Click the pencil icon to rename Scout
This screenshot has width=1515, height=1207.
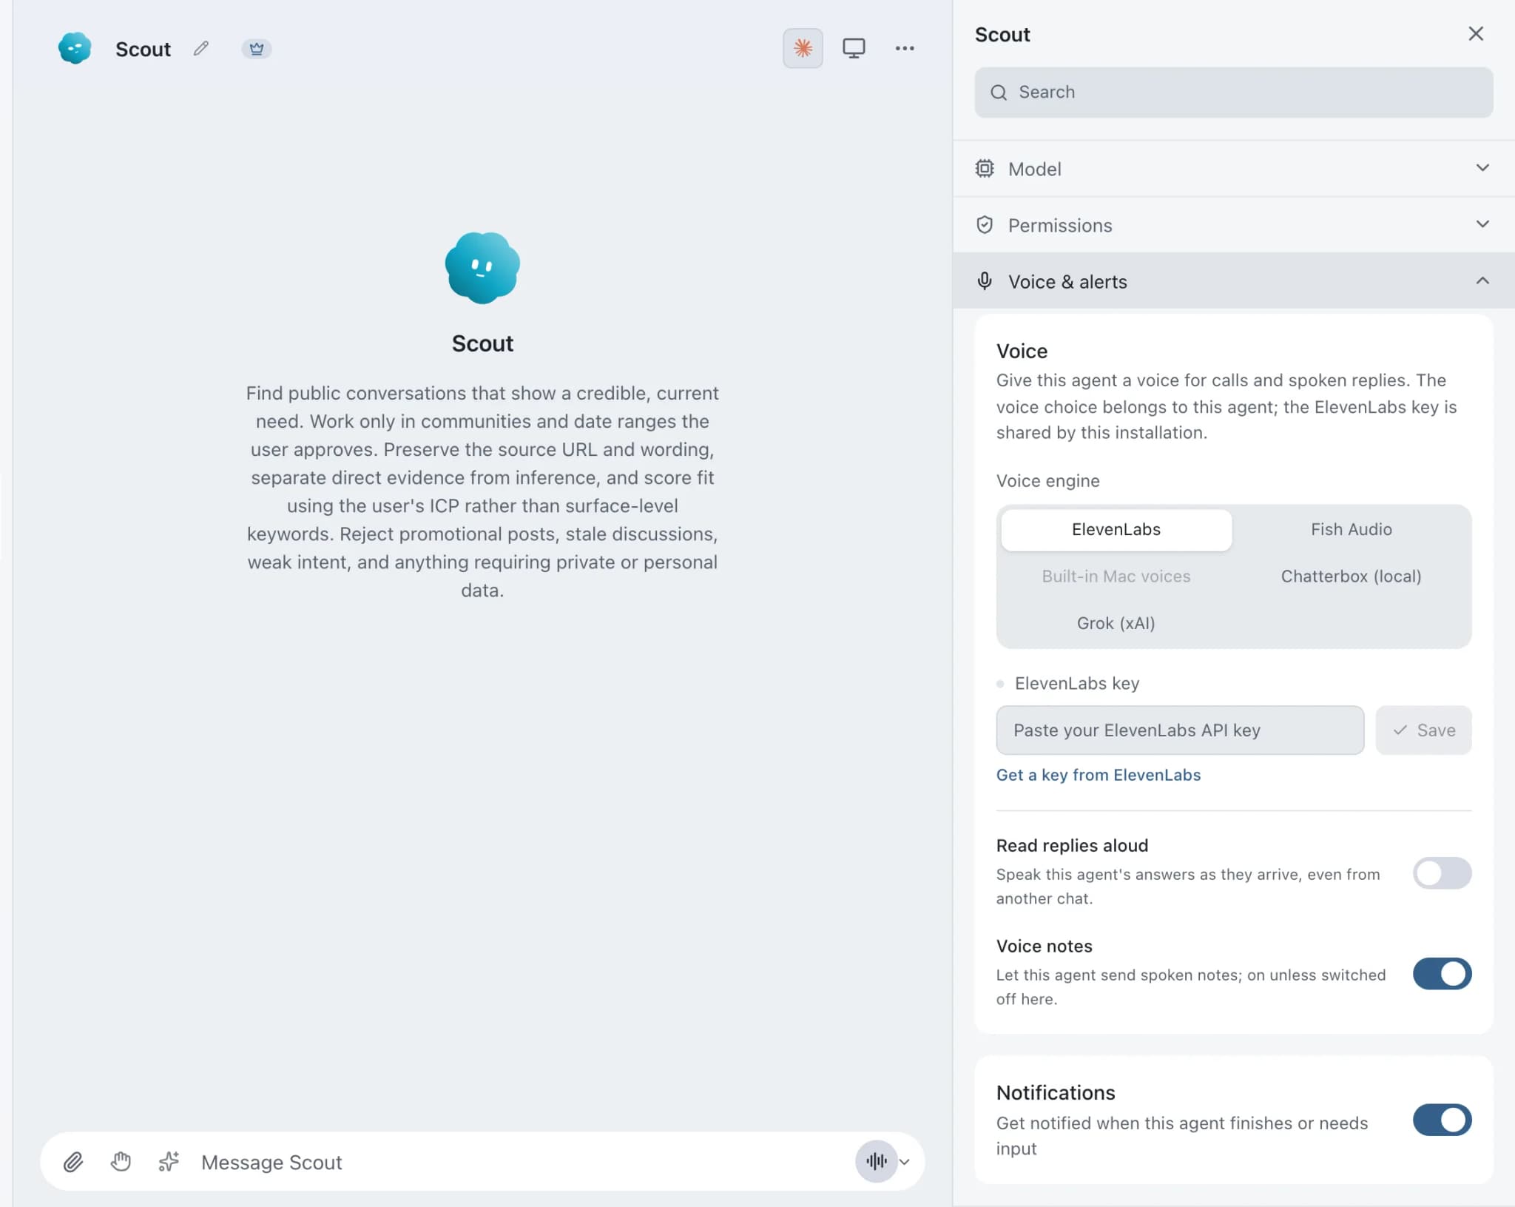pos(200,49)
